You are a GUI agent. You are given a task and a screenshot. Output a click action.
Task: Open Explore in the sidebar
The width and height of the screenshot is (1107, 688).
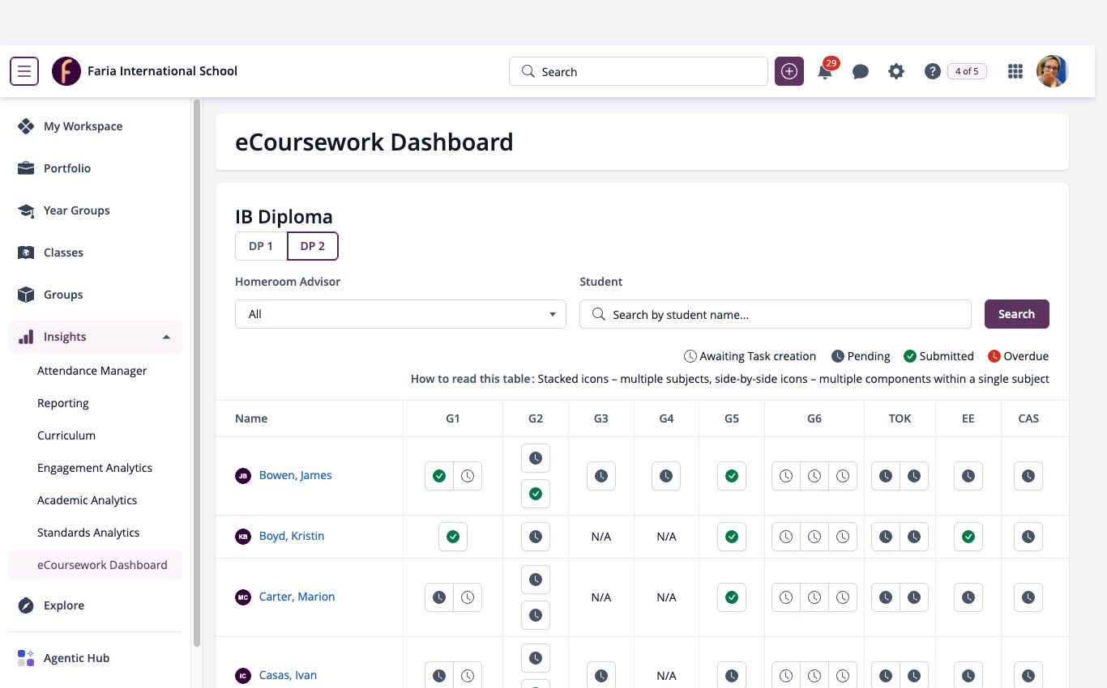coord(95,605)
